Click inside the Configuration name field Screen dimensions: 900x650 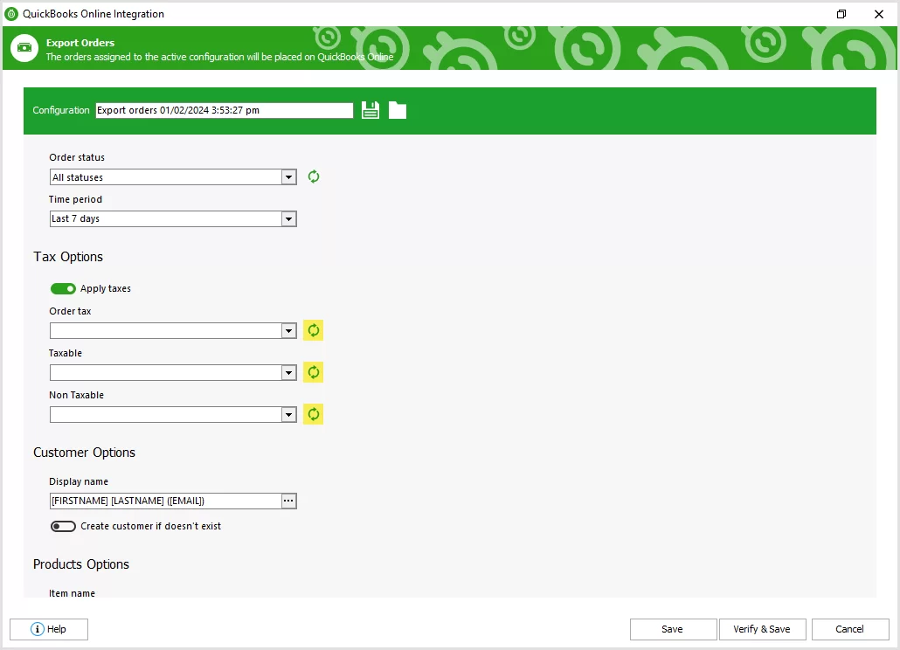pos(223,110)
